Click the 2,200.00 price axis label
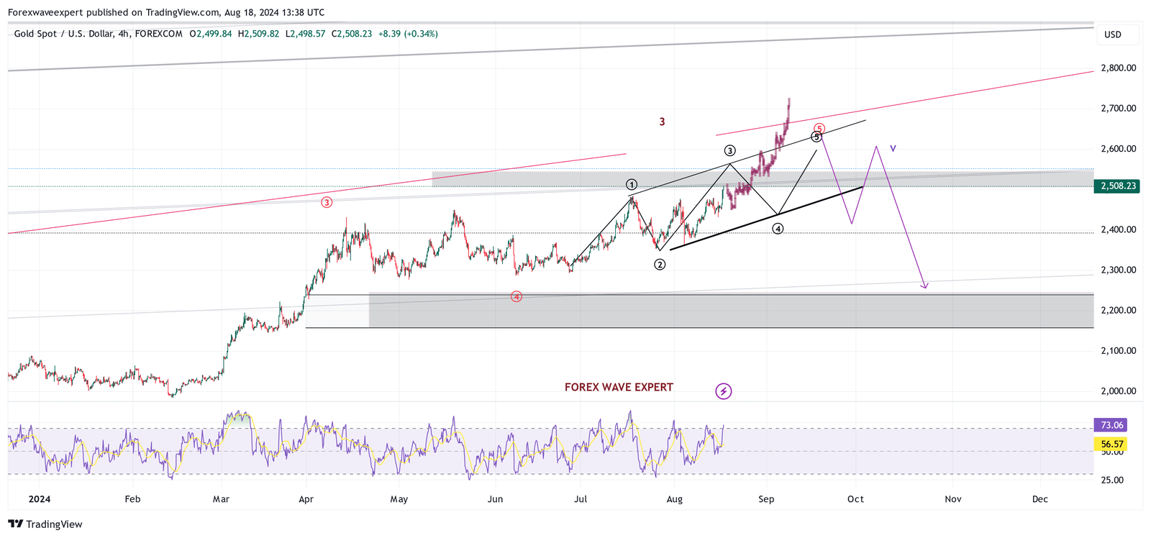This screenshot has height=538, width=1151. tap(1119, 311)
